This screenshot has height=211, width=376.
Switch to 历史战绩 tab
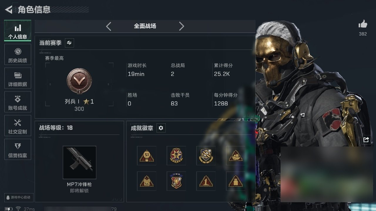(18, 56)
